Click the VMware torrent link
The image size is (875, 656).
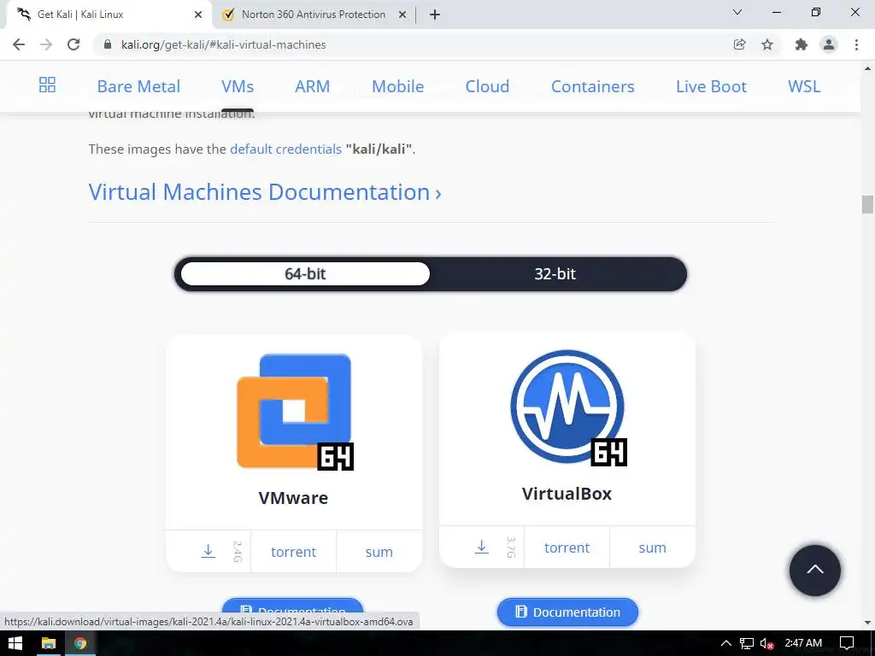(294, 552)
